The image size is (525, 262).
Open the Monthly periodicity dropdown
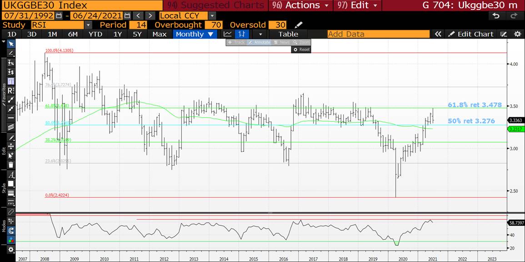[x=195, y=34]
